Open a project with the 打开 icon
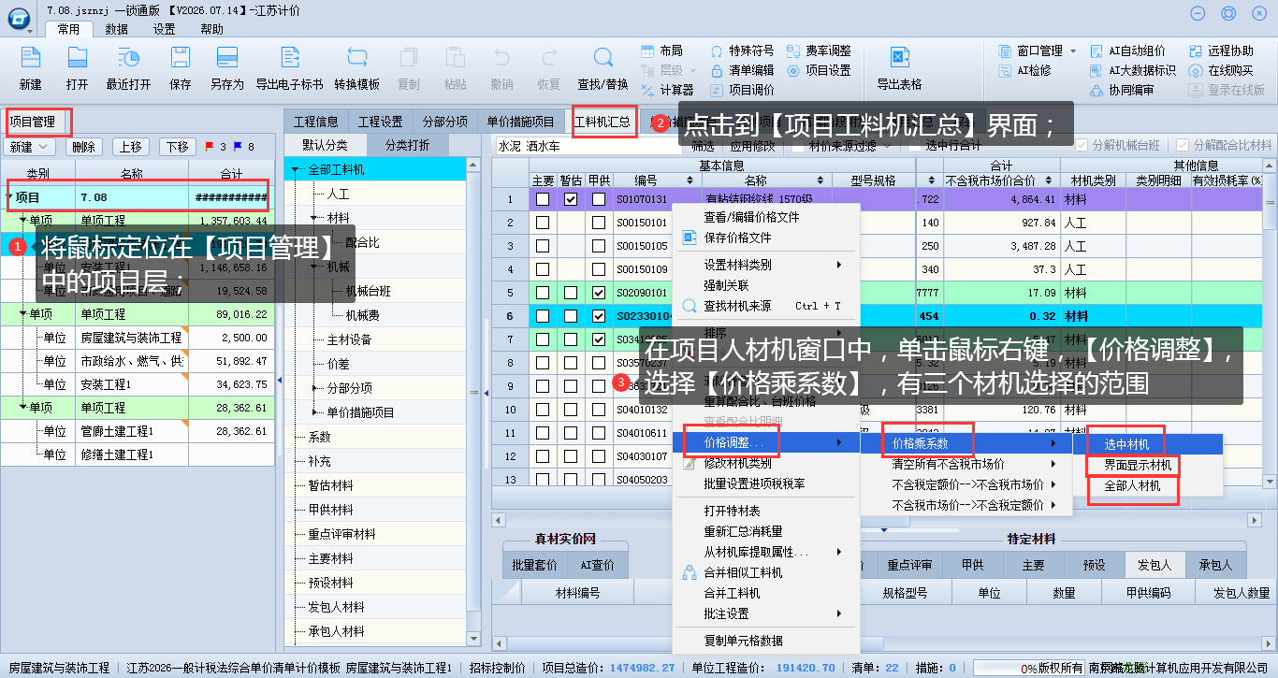The height and width of the screenshot is (678, 1278). point(78,58)
